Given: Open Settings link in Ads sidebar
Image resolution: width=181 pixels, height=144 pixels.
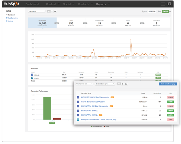Looking at the screenshot, I should [11, 21].
